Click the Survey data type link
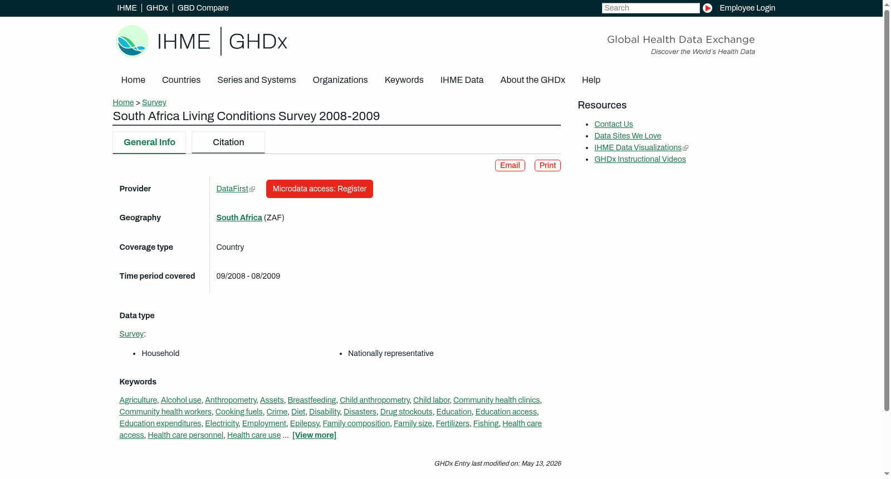Screen dimensions: 891x479 pyautogui.click(x=131, y=334)
